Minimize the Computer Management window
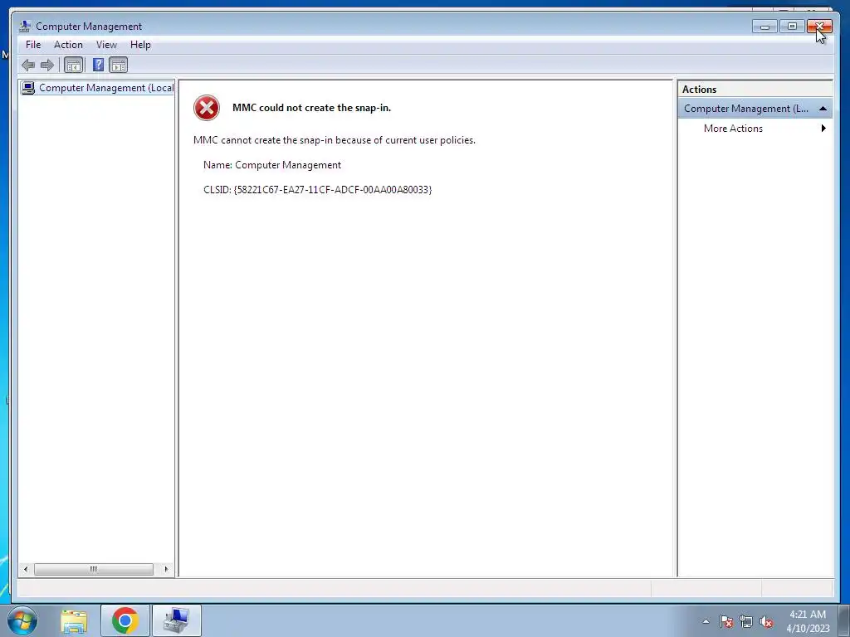Viewport: 850px width, 637px height. point(765,27)
